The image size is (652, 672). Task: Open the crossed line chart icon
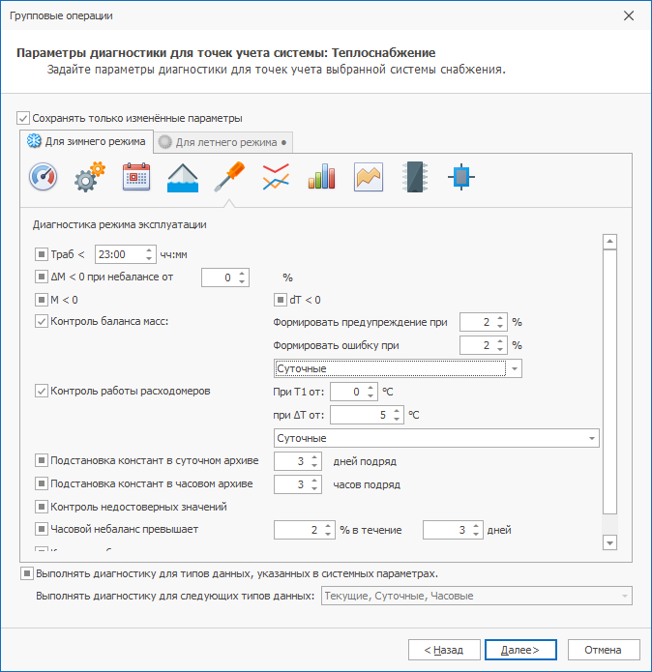tap(276, 177)
